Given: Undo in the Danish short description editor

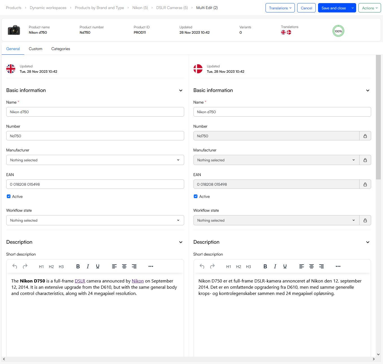Looking at the screenshot, I should tap(202, 266).
